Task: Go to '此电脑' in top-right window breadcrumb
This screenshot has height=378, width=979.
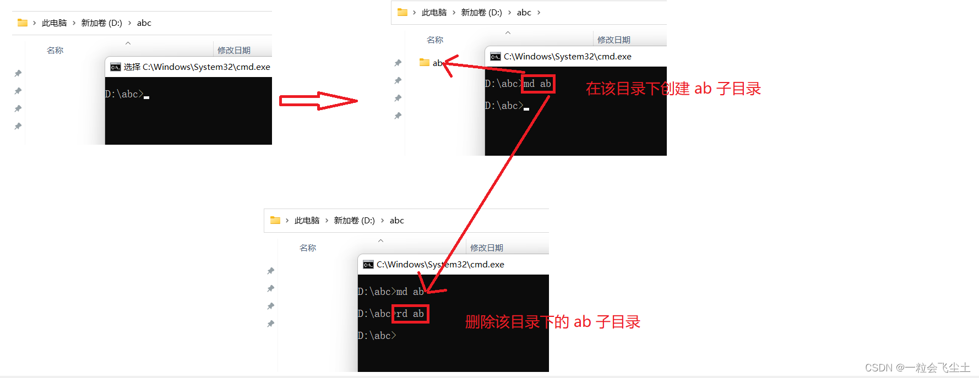Action: pyautogui.click(x=434, y=13)
